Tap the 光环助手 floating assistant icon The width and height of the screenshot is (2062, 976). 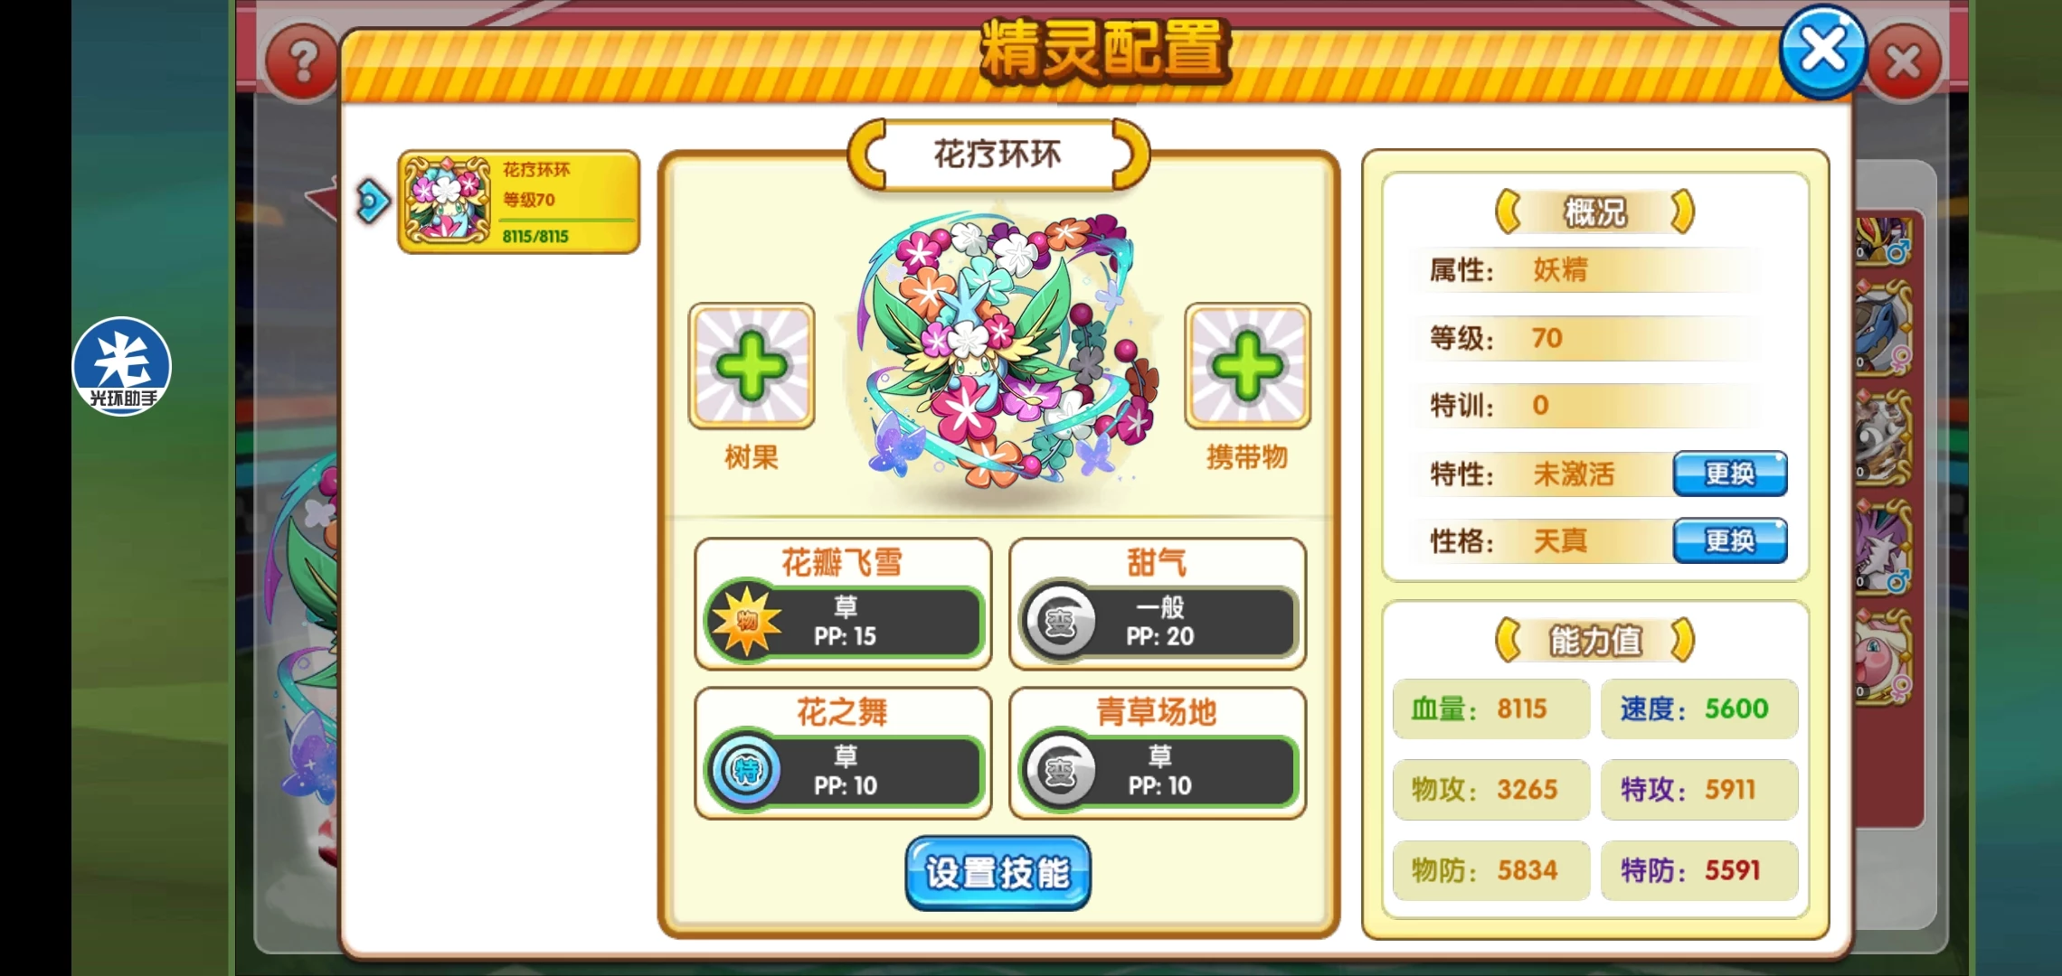tap(121, 366)
